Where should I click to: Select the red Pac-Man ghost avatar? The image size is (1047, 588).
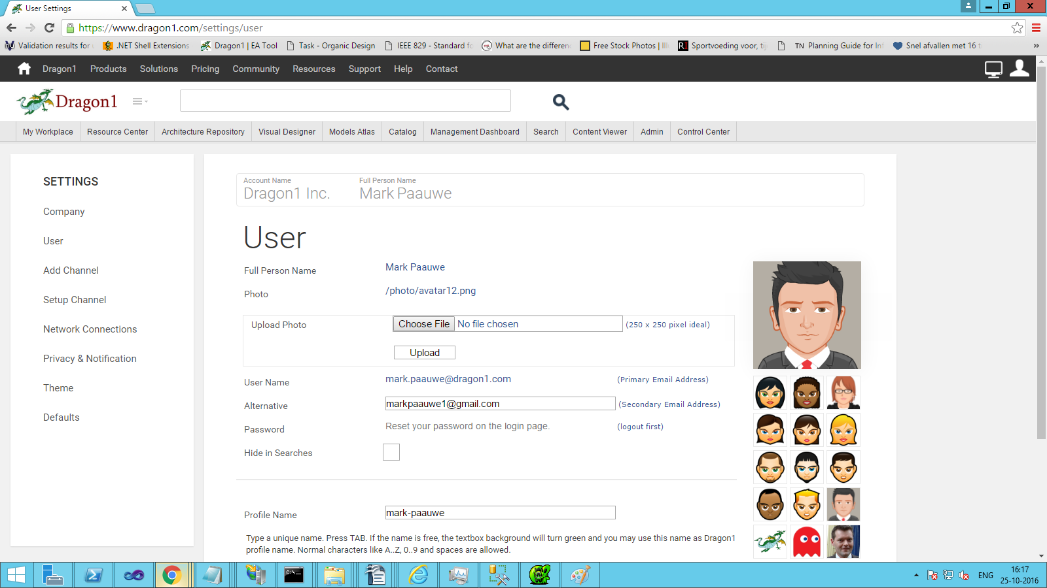coord(807,541)
